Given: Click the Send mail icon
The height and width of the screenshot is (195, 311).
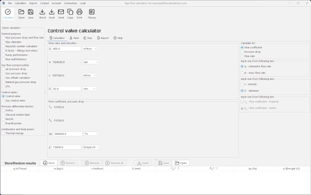Looking at the screenshot, I should [x=61, y=13].
